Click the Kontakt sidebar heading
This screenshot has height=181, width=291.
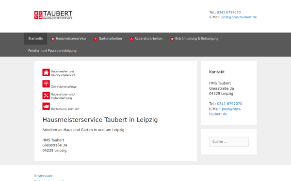click(217, 72)
